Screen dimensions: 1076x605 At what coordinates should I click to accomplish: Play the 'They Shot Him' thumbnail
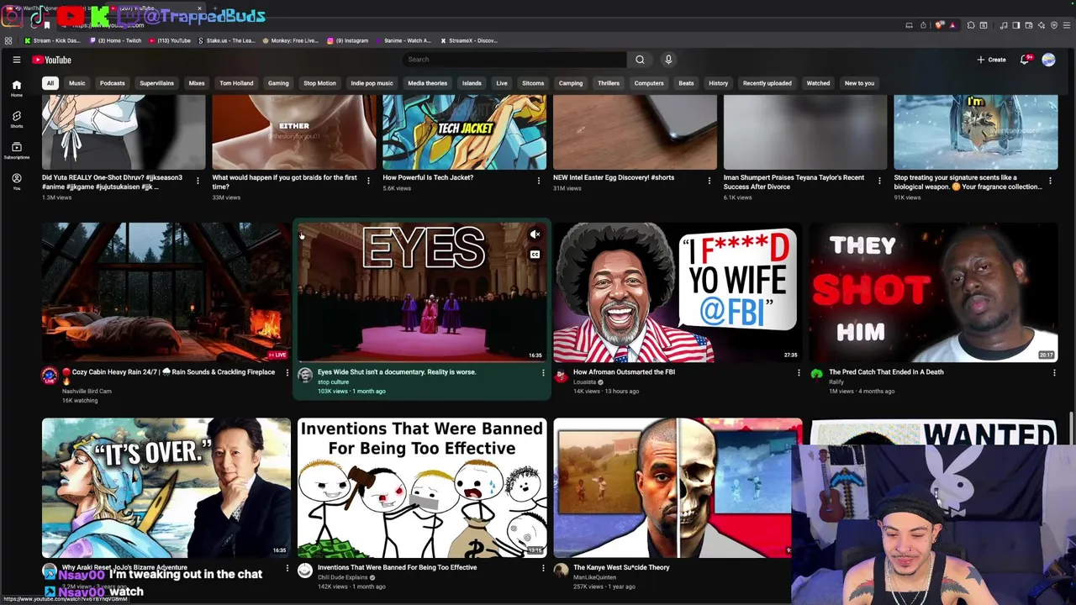933,292
